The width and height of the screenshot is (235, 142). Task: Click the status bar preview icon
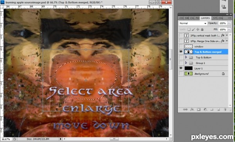[x=14, y=139]
